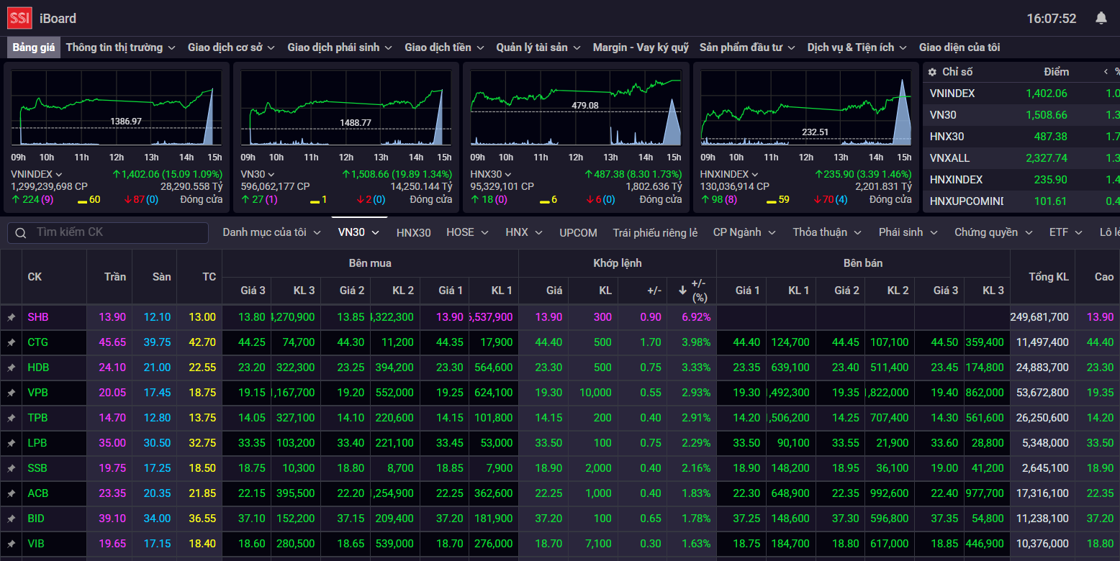Select the Bảng giá tab

pos(34,47)
